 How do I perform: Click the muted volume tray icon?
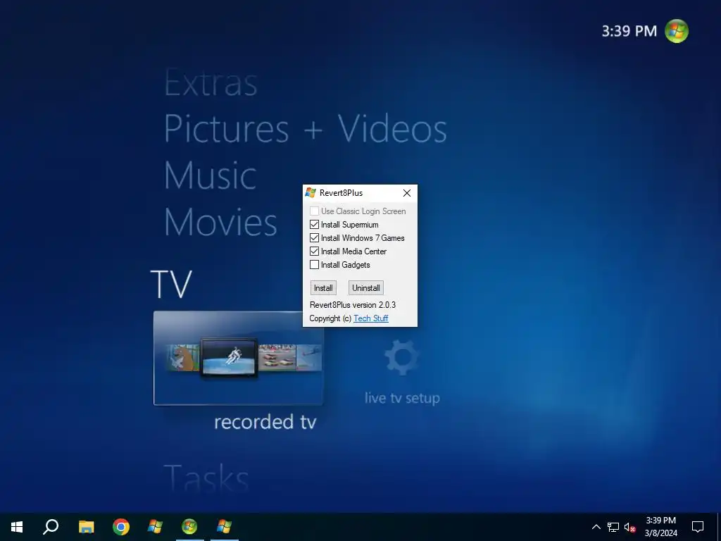click(x=629, y=527)
